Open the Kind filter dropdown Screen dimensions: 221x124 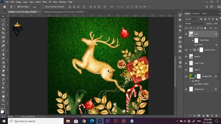pyautogui.click(x=192, y=19)
